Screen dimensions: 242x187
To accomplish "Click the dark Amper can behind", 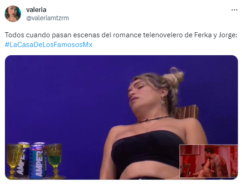I will click(24, 158).
